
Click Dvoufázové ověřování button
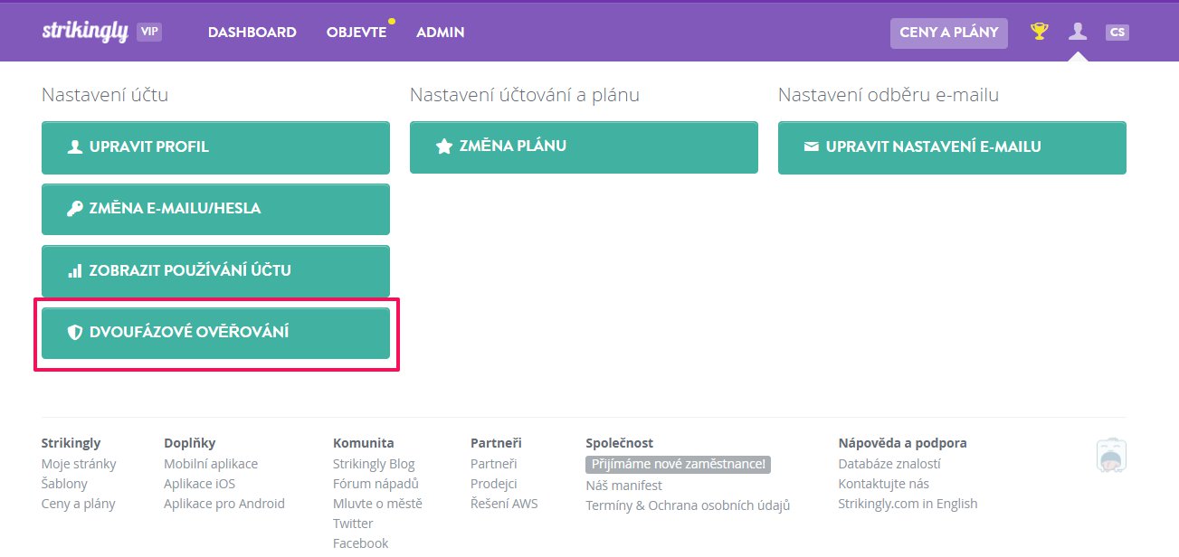[215, 333]
